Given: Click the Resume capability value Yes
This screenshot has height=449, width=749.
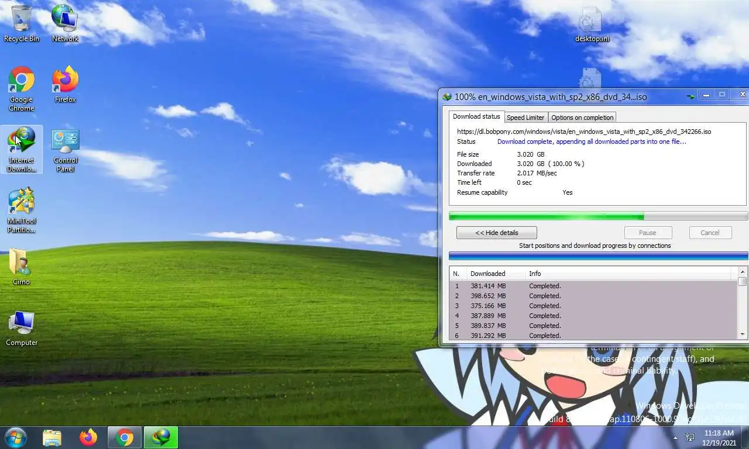Looking at the screenshot, I should 567,192.
